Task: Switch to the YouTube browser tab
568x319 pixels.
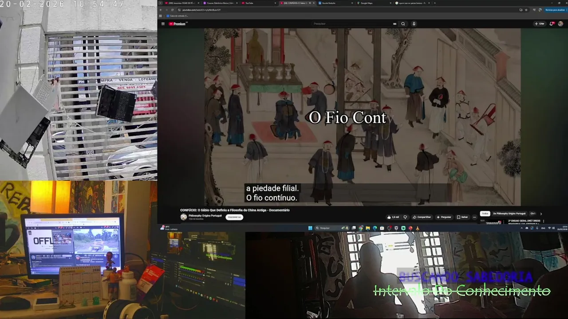Action: click(259, 3)
